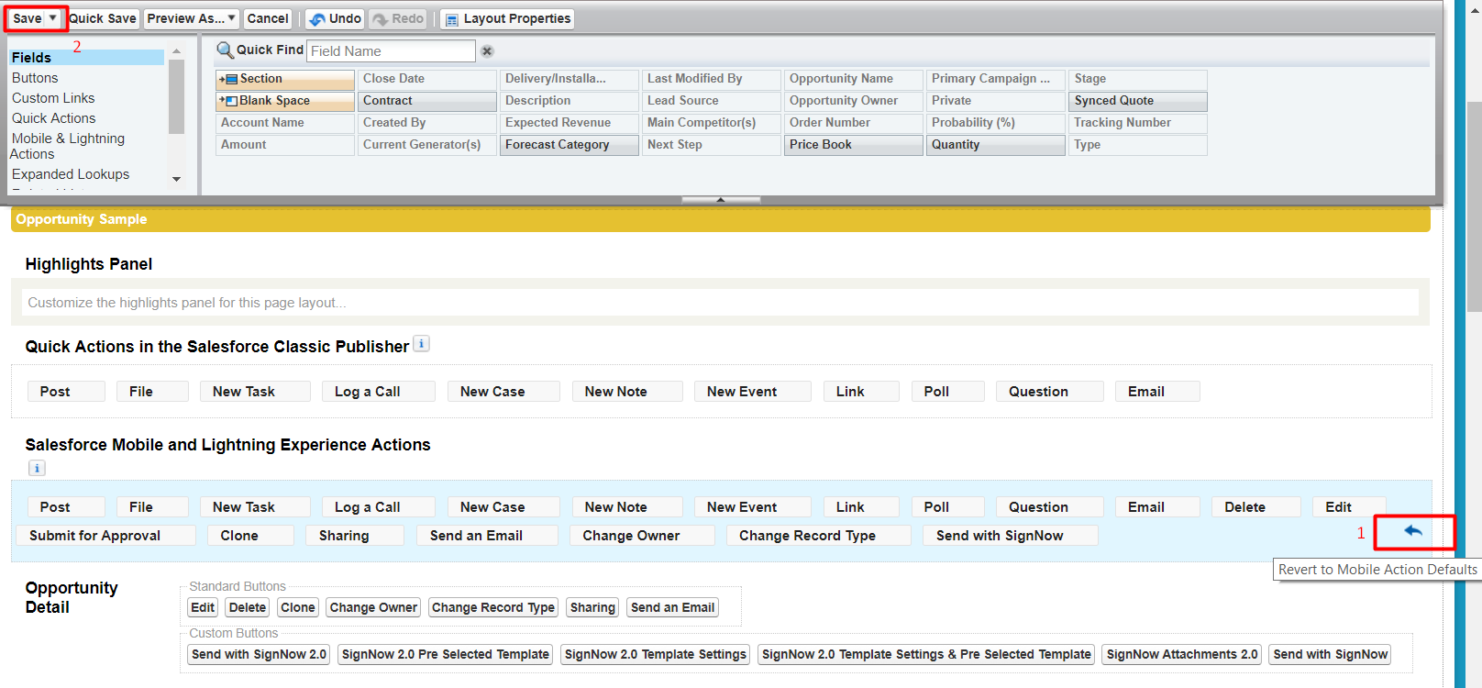1482x688 pixels.
Task: Click the Quick Find clear icon
Action: [x=487, y=51]
